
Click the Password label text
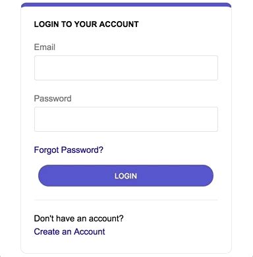[x=53, y=98]
